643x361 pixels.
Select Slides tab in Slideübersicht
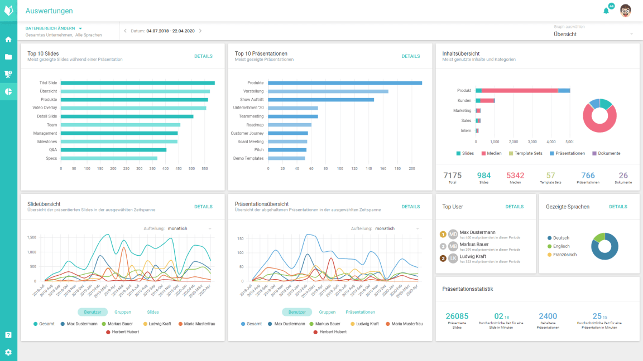point(152,312)
